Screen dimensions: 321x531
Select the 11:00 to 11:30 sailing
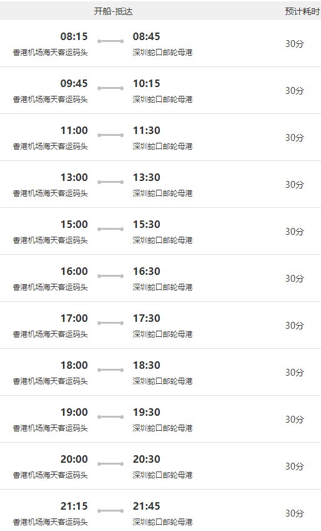[160, 137]
